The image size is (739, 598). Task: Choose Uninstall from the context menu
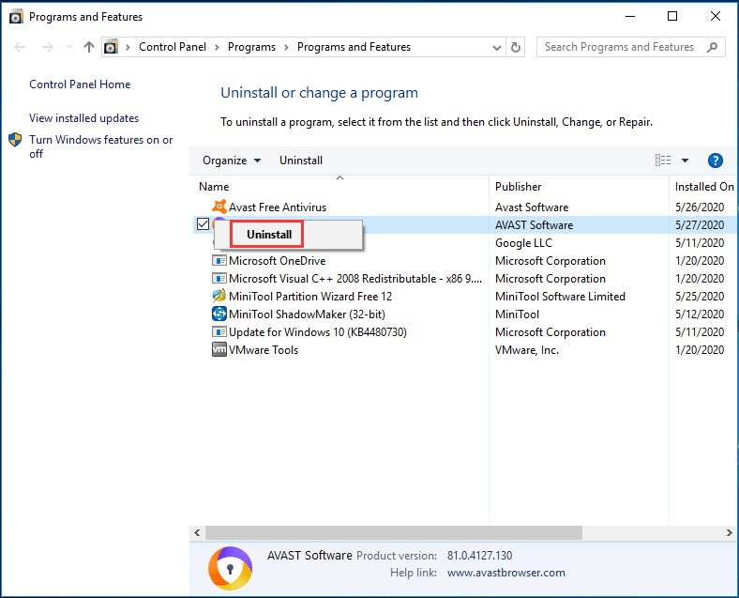coord(268,235)
